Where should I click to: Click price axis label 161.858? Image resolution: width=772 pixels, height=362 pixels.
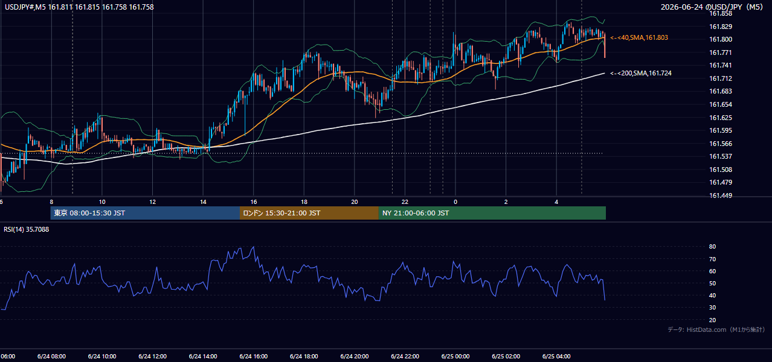point(720,13)
